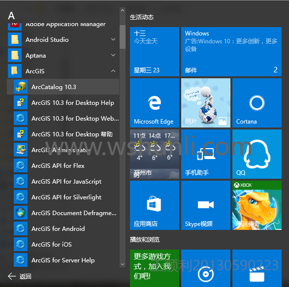Launch ArcGIS 10.3 for Desktop Web link icon
289x287 pixels.
click(21, 118)
